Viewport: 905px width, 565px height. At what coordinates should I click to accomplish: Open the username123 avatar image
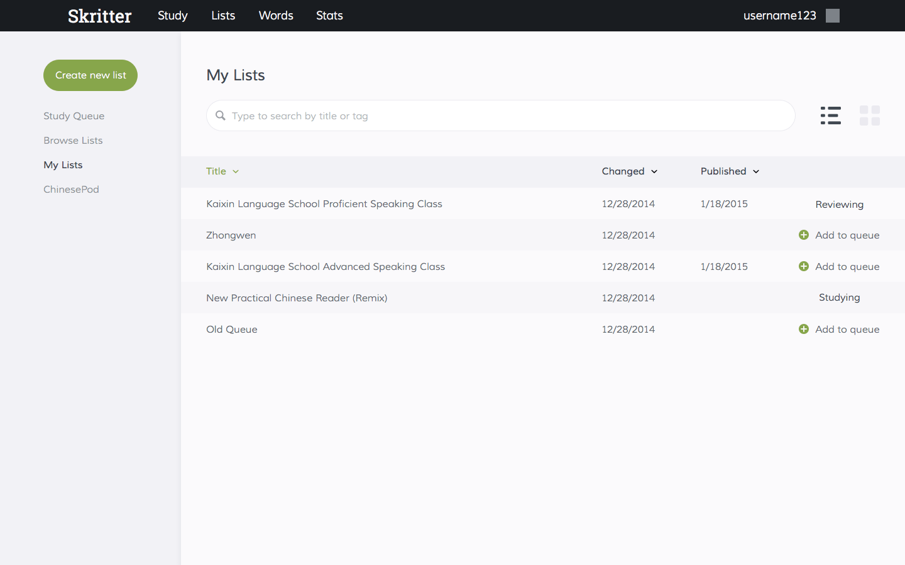(x=833, y=16)
